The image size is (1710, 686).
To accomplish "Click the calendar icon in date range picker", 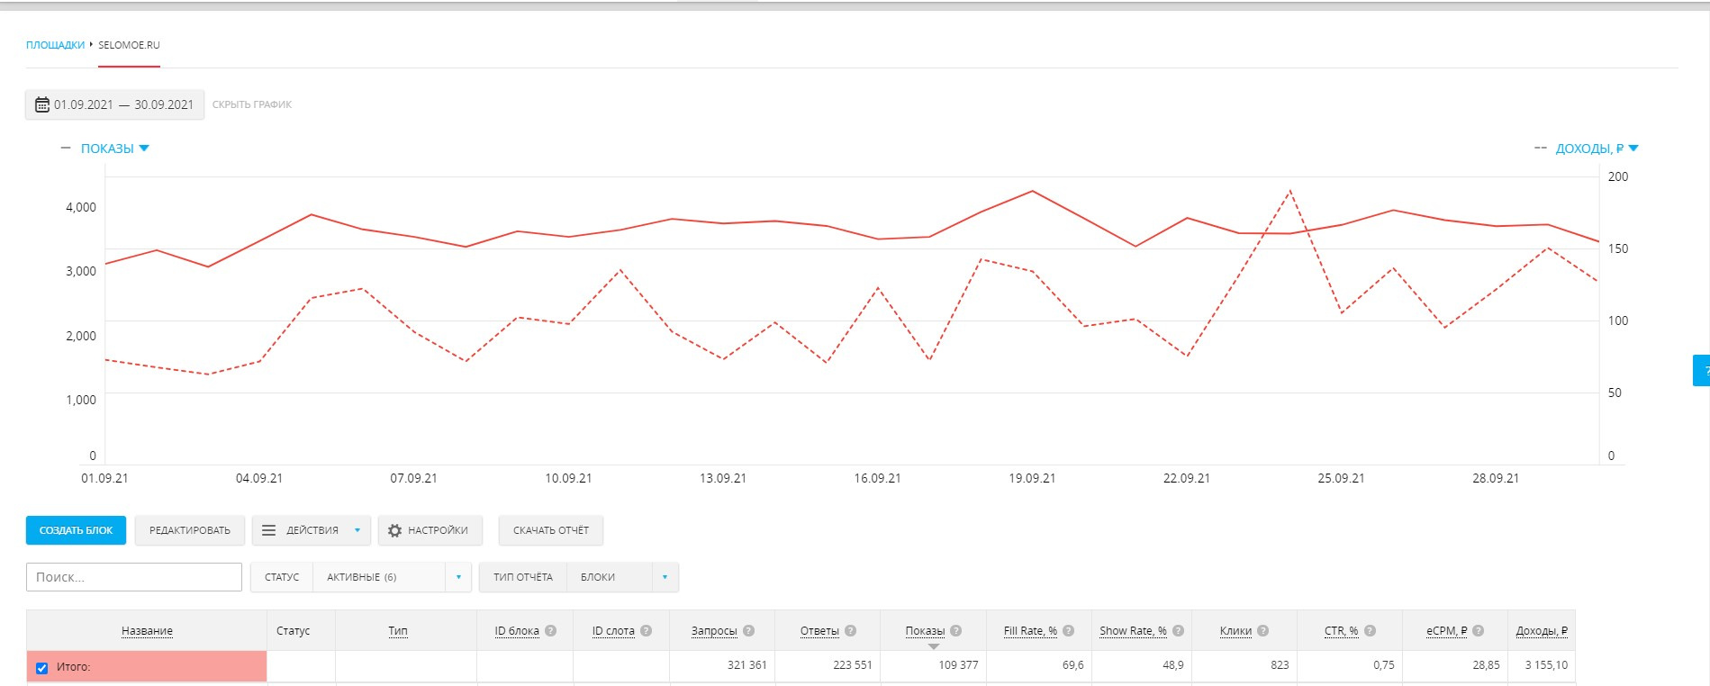I will [x=41, y=104].
